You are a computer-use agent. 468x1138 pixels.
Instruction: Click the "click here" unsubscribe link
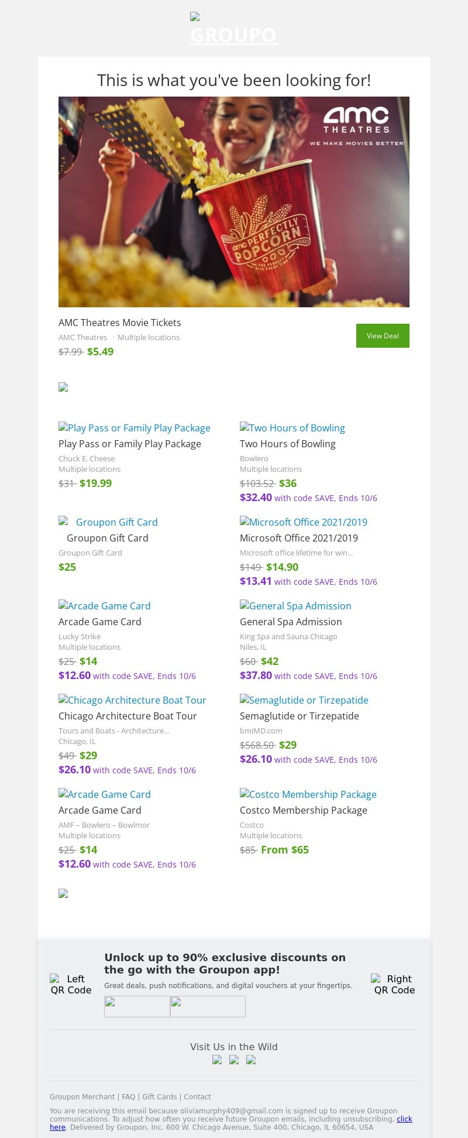point(404,1119)
